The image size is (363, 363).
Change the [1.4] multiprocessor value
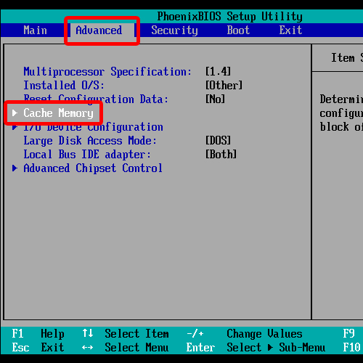click(218, 72)
